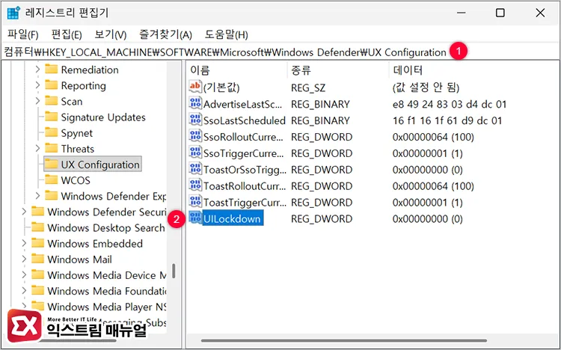This screenshot has height=350, width=561.
Task: Select the Spynet key
Action: tap(76, 133)
